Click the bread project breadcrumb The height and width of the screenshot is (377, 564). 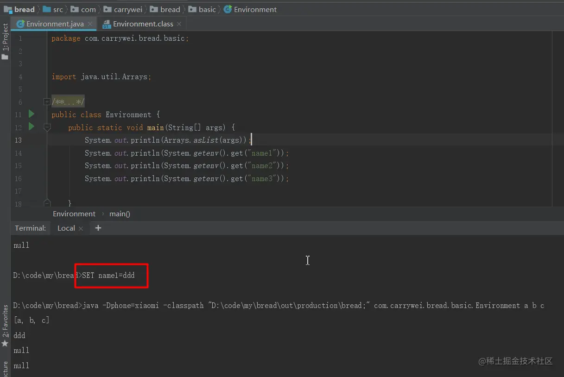point(19,9)
